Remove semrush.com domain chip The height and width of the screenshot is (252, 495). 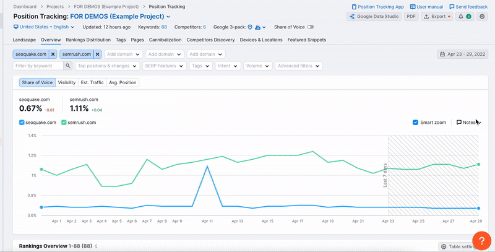[98, 54]
